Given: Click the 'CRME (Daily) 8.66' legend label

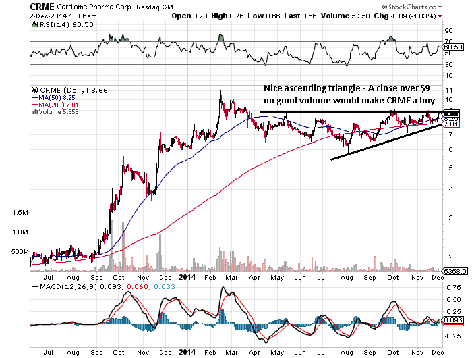Looking at the screenshot, I should (73, 91).
